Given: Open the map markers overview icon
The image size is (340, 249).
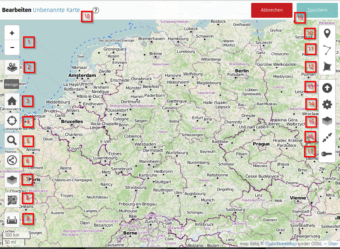Looking at the screenshot, I should (x=12, y=67).
